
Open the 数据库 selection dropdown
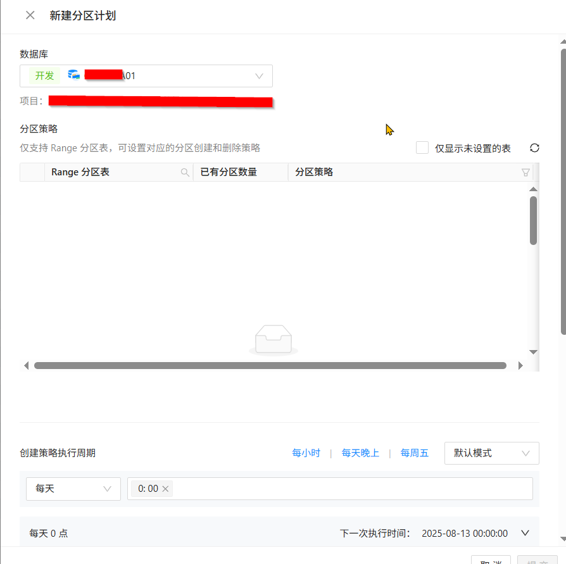coord(146,76)
